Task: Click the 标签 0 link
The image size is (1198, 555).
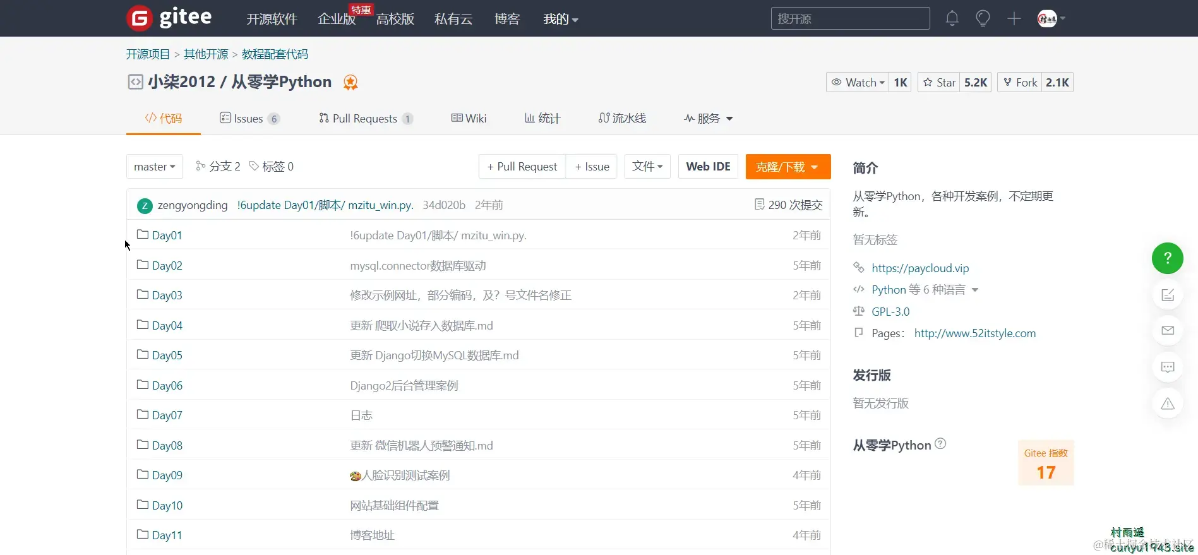Action: (272, 167)
